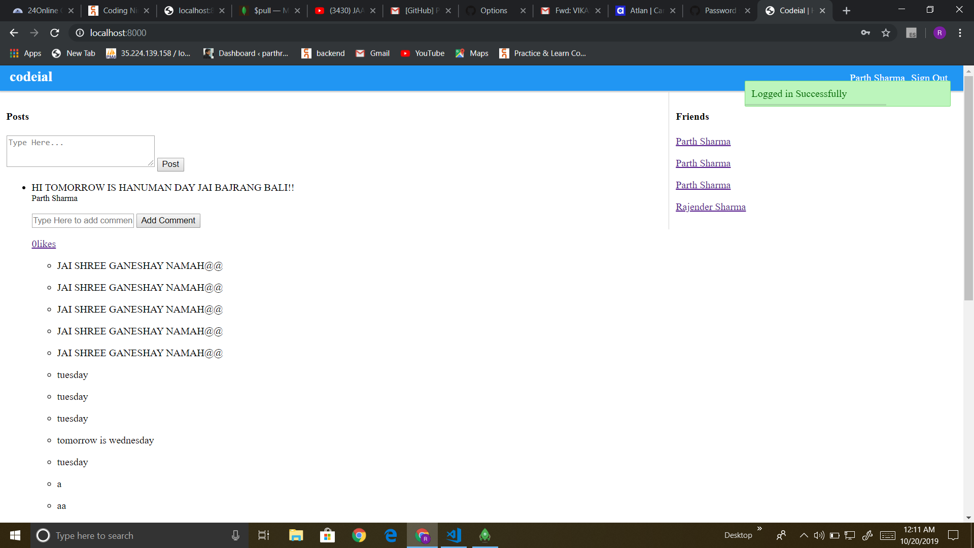Open the Gmail bookmark on the bookmarks bar
This screenshot has width=974, height=548.
[x=372, y=53]
